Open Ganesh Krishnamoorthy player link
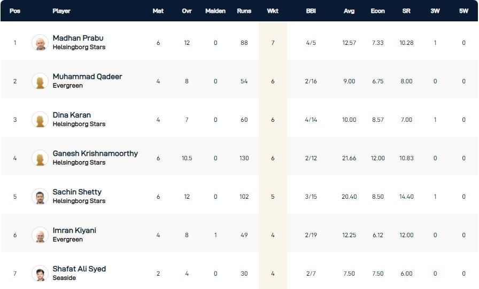Viewport: 479px width, 289px height. 95,153
